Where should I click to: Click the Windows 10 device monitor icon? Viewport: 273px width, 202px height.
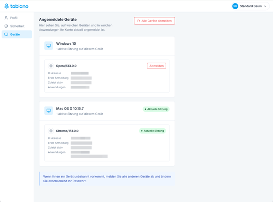pyautogui.click(x=49, y=46)
